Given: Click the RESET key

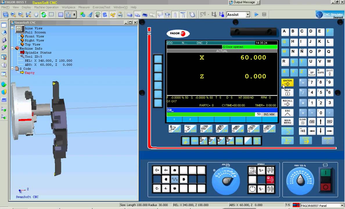Looking at the screenshot, I should 328,140.
